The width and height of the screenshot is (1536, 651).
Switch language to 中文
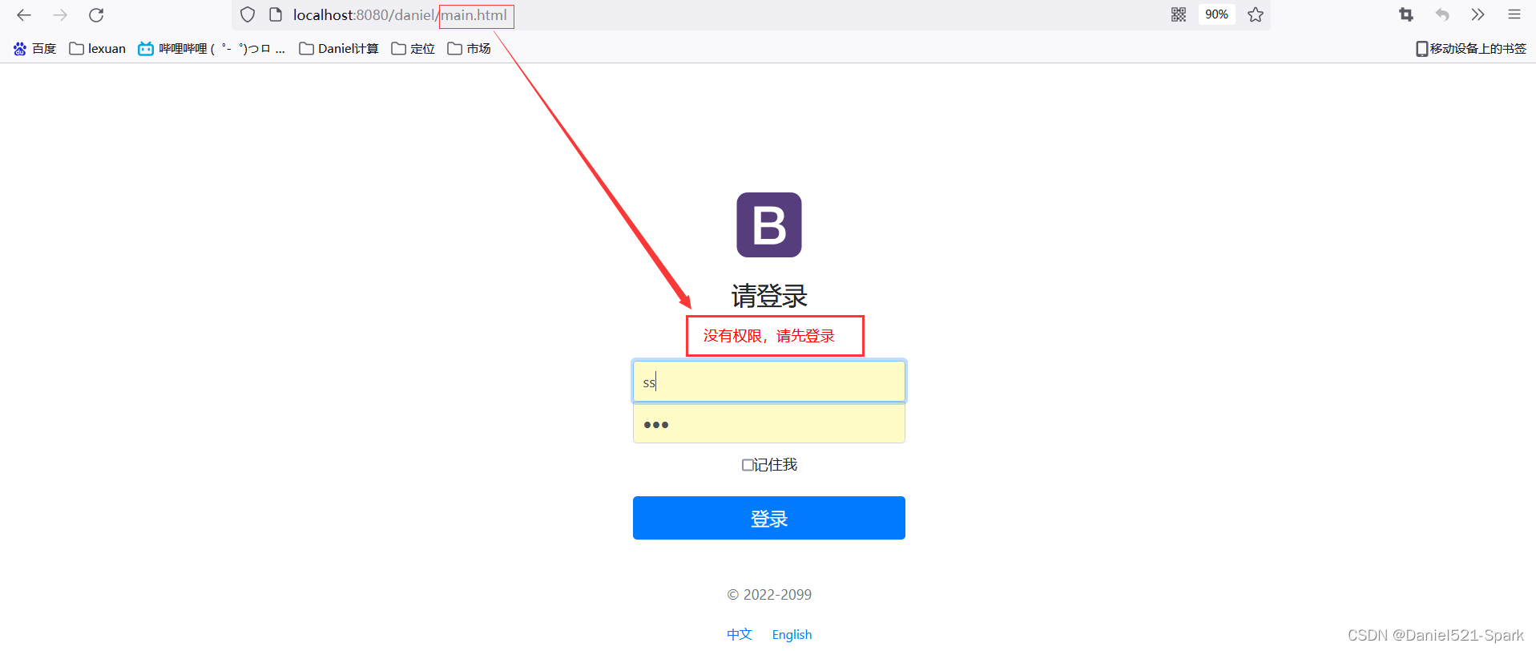[740, 634]
